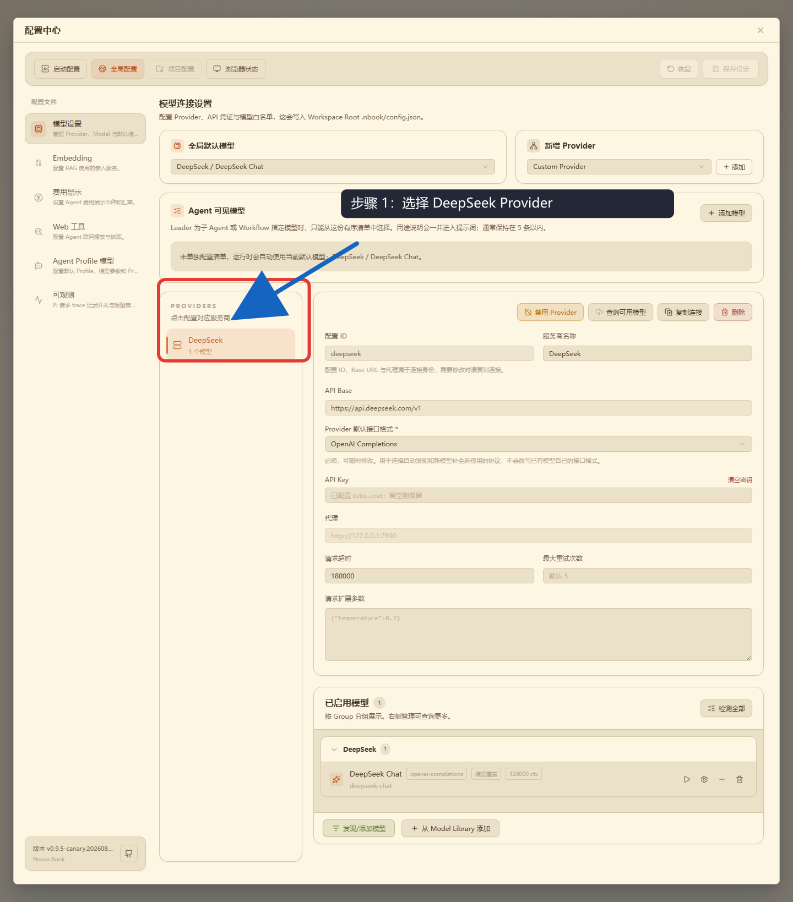Click the sparkle icon beside DeepSeek Chat
Viewport: 793px width, 902px height.
[336, 779]
